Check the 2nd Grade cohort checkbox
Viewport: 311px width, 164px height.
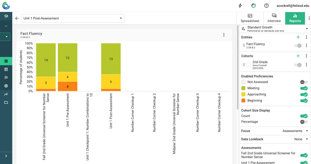[248, 65]
